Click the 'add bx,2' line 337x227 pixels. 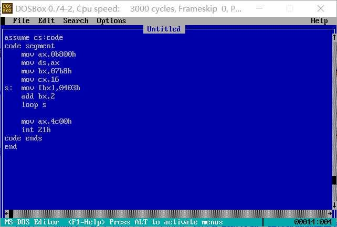[38, 96]
